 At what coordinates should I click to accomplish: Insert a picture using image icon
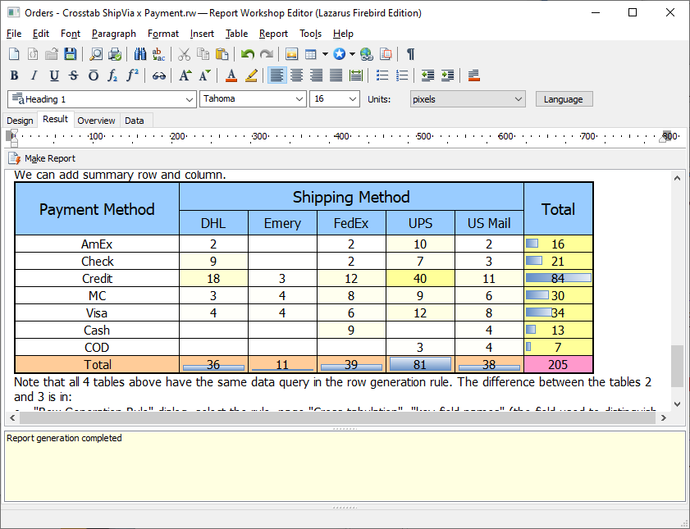[291, 54]
